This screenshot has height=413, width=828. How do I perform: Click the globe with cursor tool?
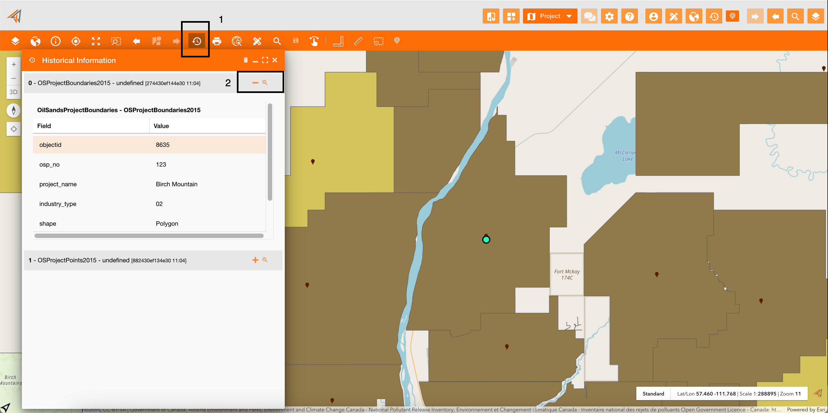[237, 41]
